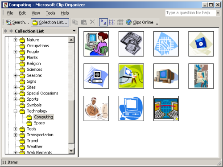Click the '11 Items' status bar text
Screen dimensions: 223x167
click(x=10, y=162)
